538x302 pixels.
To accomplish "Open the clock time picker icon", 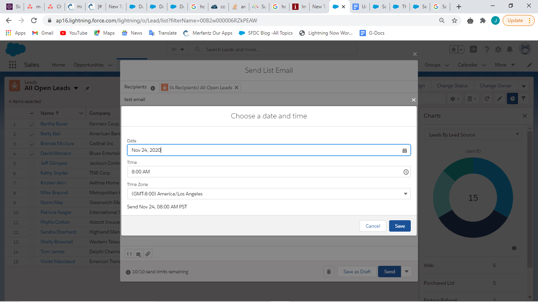I will [x=406, y=172].
